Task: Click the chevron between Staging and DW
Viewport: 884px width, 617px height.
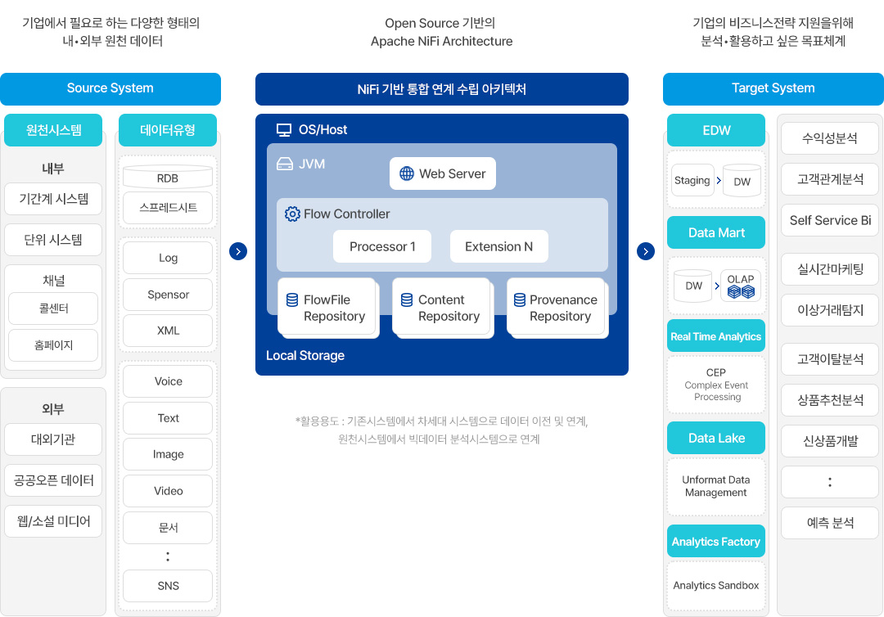Action: pos(719,180)
